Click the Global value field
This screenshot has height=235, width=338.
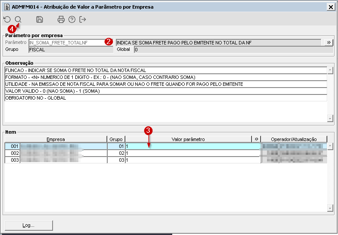click(234, 50)
